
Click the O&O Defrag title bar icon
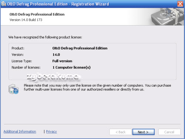point(3,4)
